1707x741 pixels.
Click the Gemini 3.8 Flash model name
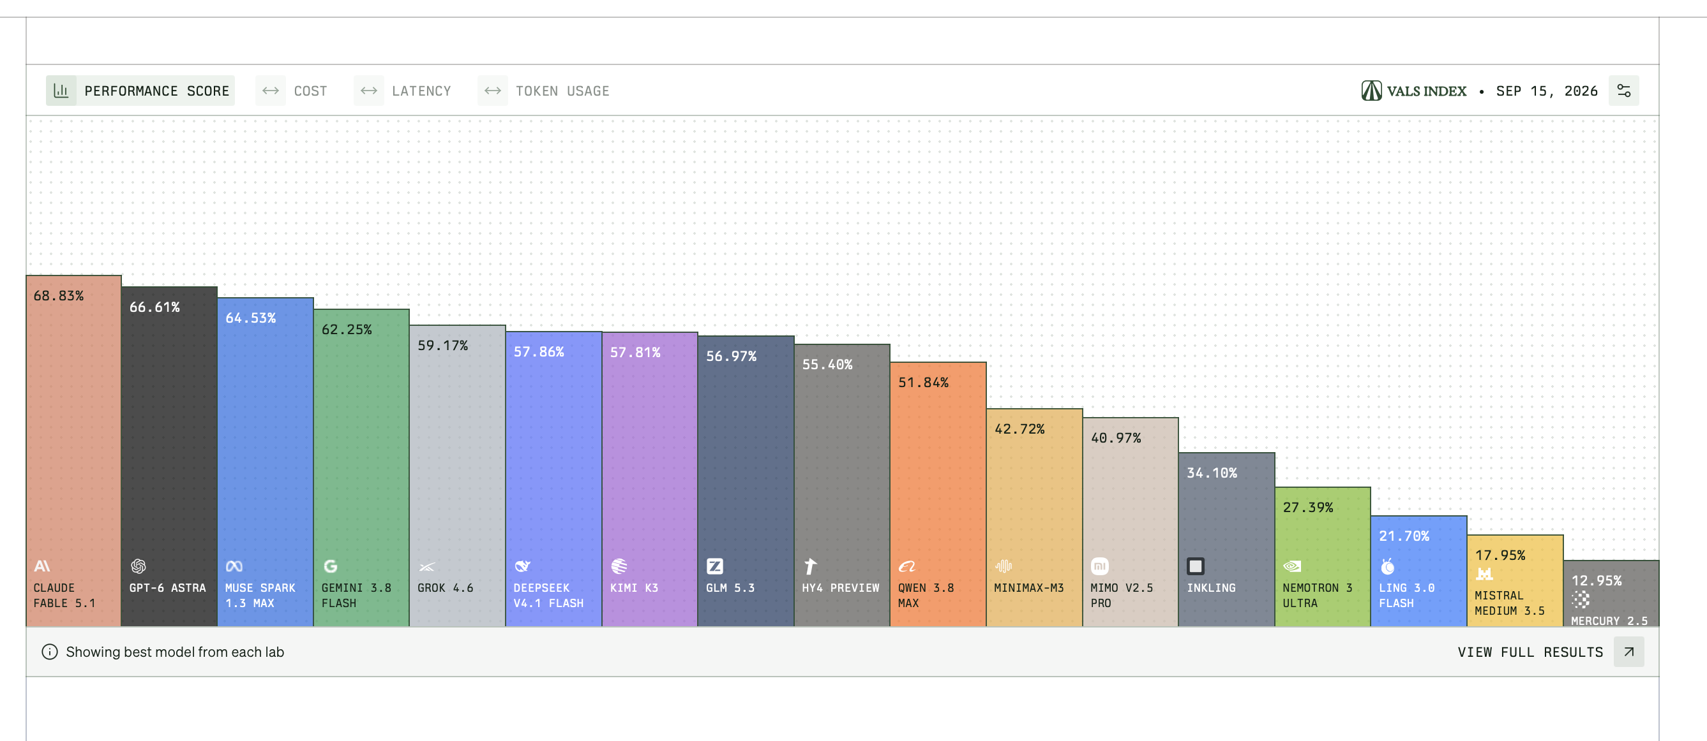[356, 596]
